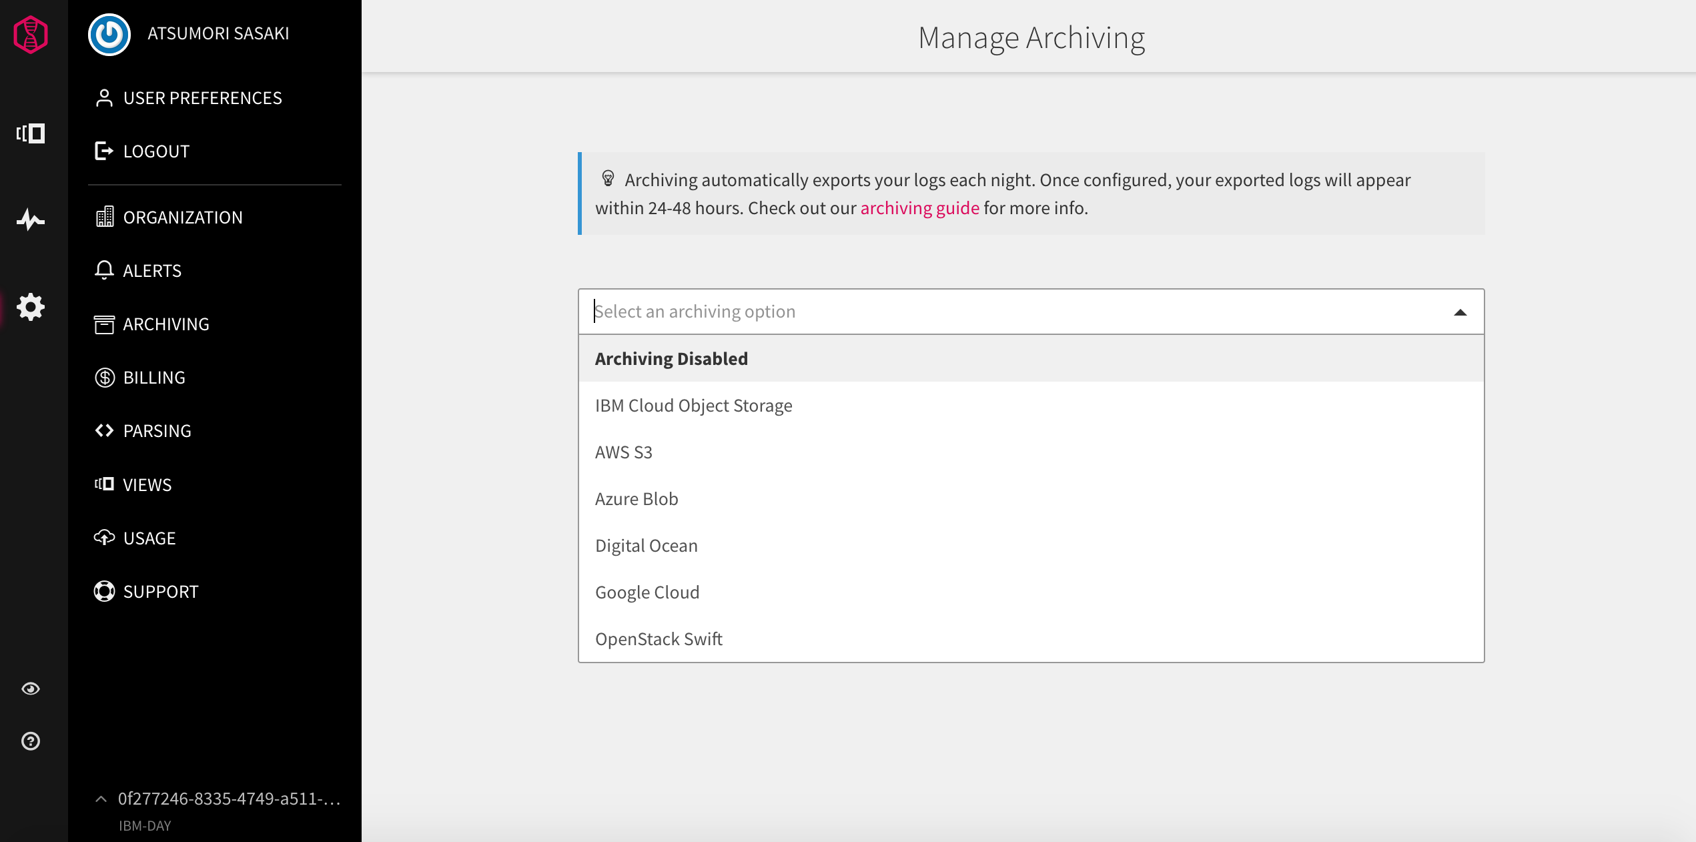The width and height of the screenshot is (1696, 842).
Task: Choose Google Cloud archiving option
Action: point(647,592)
